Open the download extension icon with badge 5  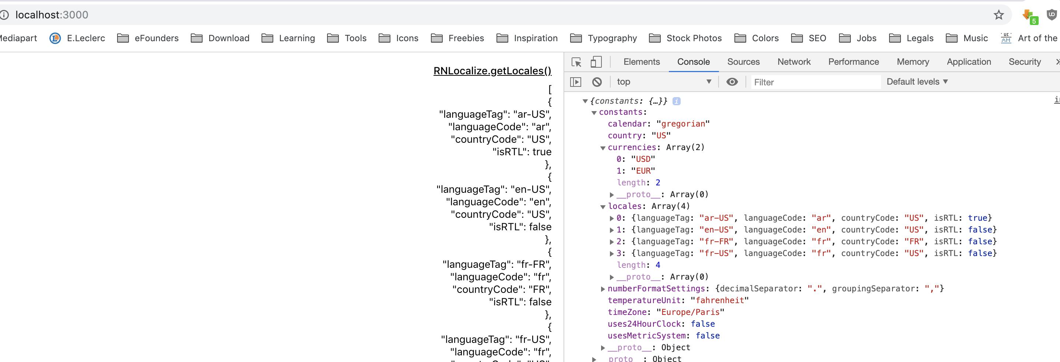coord(1029,16)
